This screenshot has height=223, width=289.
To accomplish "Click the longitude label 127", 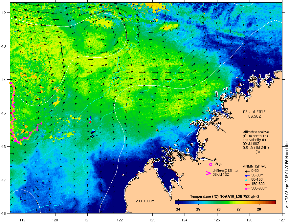I will [282, 220].
